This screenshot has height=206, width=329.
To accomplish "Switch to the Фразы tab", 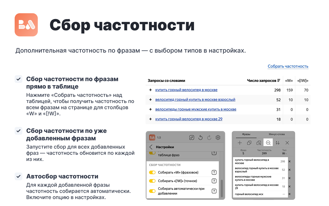I will (246, 134).
